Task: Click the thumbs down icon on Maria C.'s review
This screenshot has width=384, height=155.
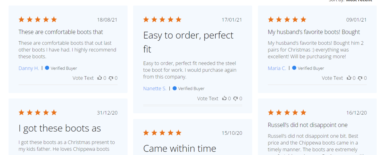Action: coord(360,77)
